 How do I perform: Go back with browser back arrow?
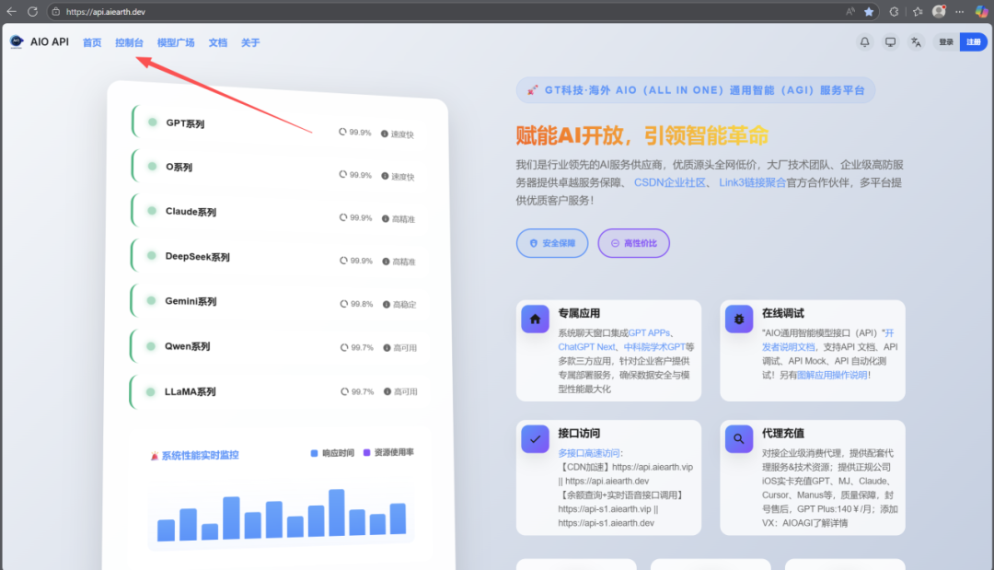pos(11,11)
